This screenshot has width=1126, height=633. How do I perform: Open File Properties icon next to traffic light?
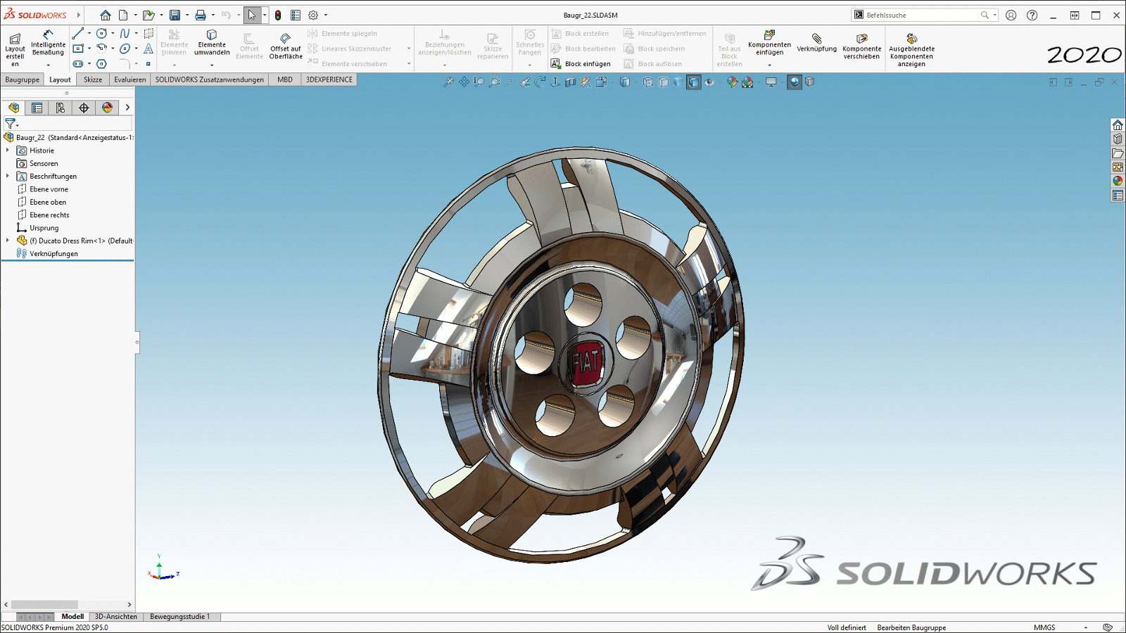pyautogui.click(x=296, y=15)
